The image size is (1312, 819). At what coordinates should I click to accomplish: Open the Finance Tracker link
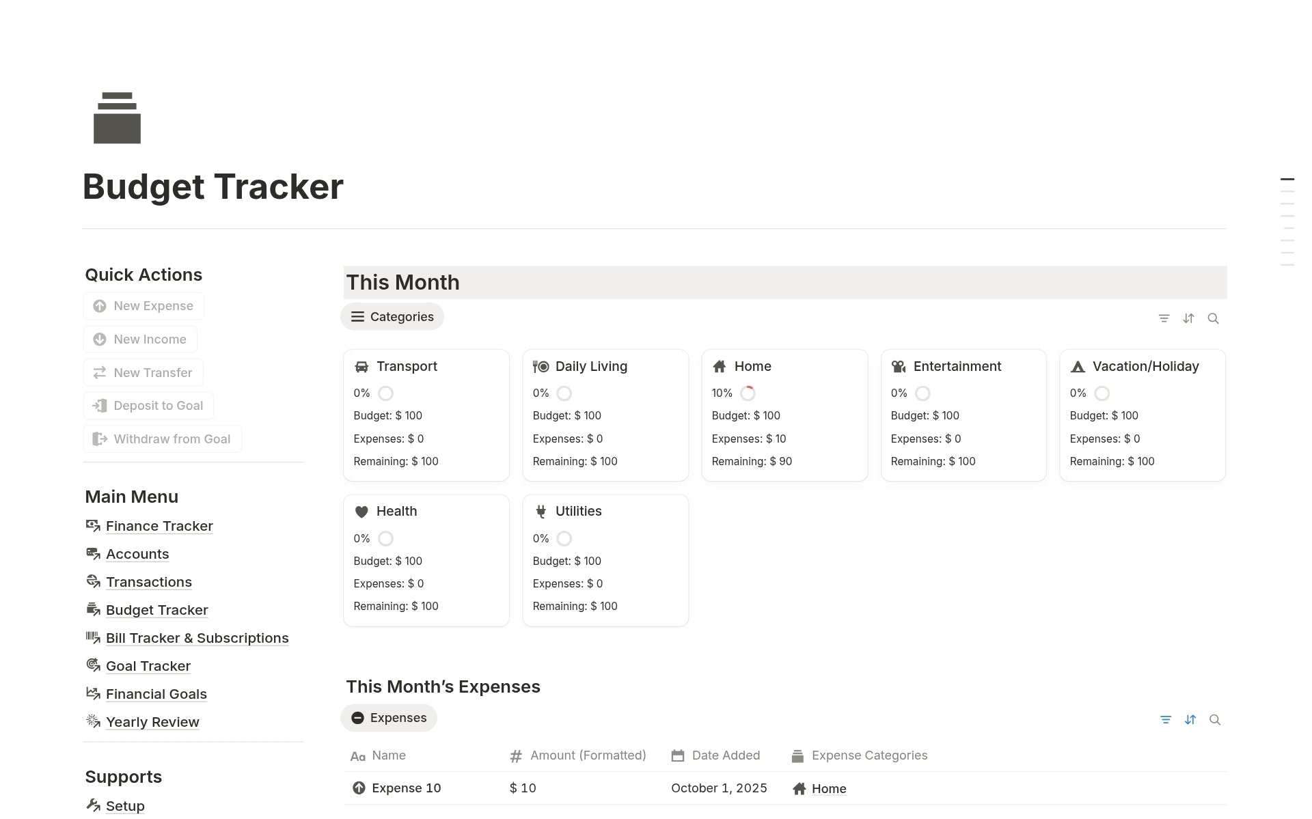pyautogui.click(x=159, y=526)
